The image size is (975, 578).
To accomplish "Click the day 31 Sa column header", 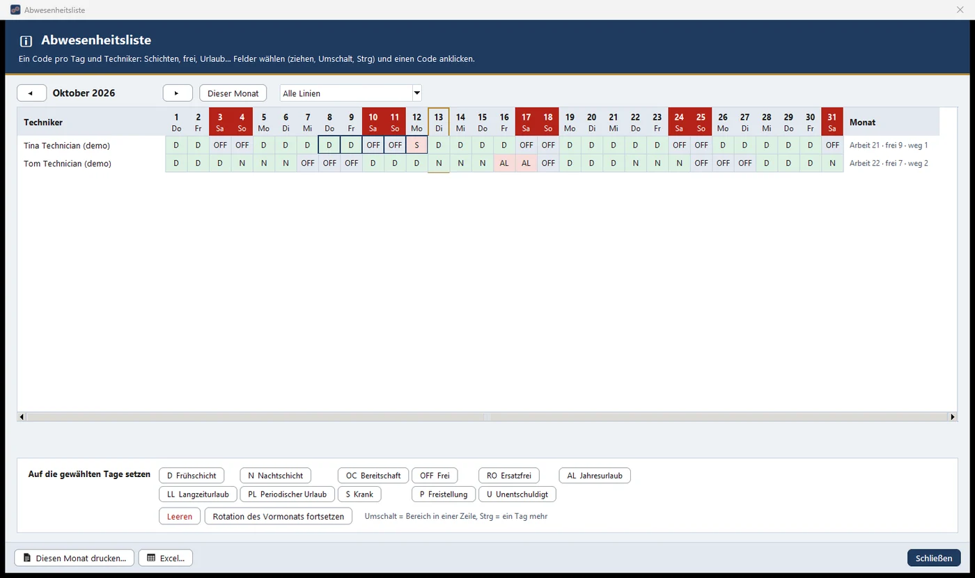I will 832,122.
